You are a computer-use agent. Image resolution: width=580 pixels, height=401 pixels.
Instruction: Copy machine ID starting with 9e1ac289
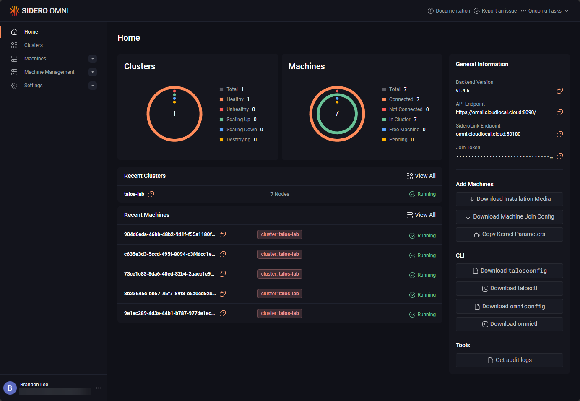pyautogui.click(x=223, y=313)
